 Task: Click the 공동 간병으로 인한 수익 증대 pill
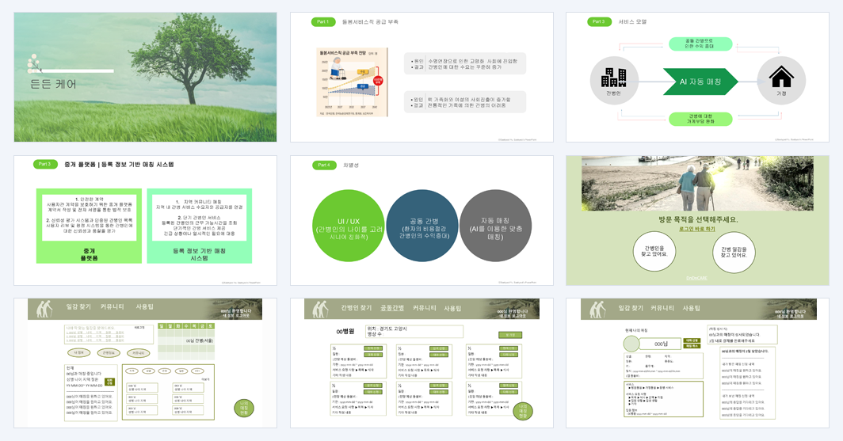pos(700,44)
